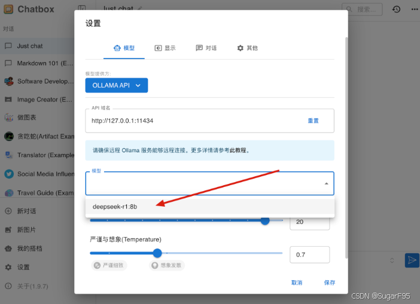Open the OLLAMA API provider dropdown

click(117, 85)
